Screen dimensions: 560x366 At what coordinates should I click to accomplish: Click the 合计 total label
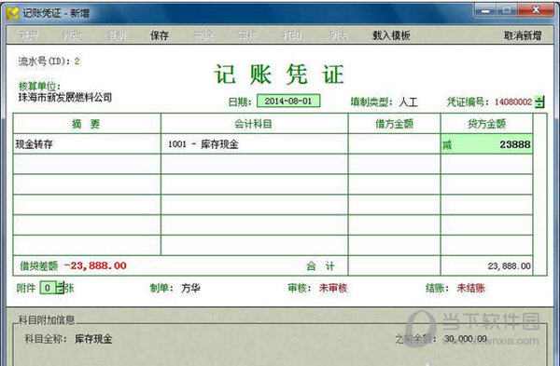320,265
